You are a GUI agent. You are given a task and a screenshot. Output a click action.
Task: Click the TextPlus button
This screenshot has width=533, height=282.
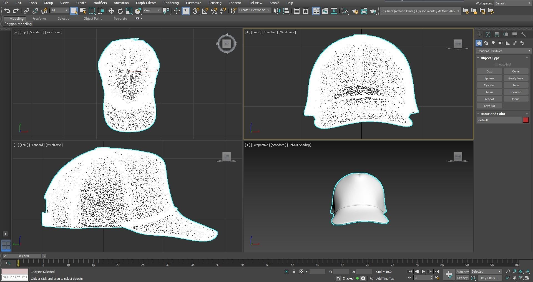[489, 106]
